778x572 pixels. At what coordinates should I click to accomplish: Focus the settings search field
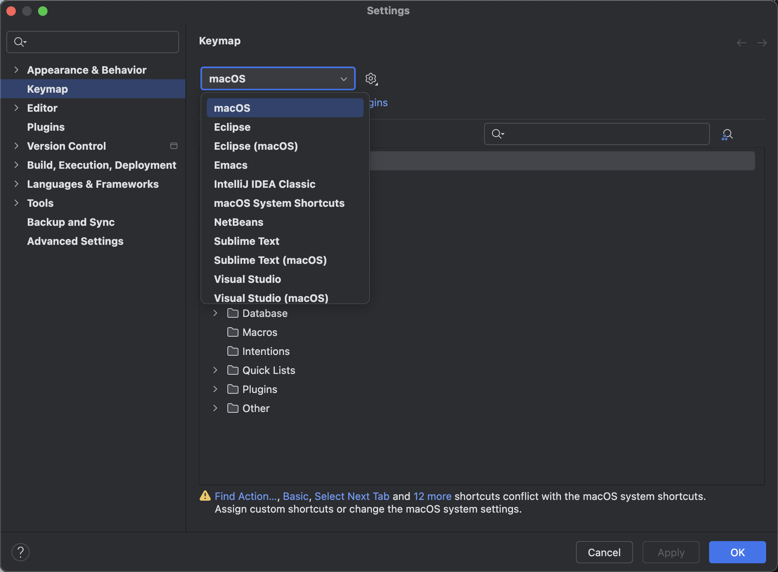coord(93,42)
